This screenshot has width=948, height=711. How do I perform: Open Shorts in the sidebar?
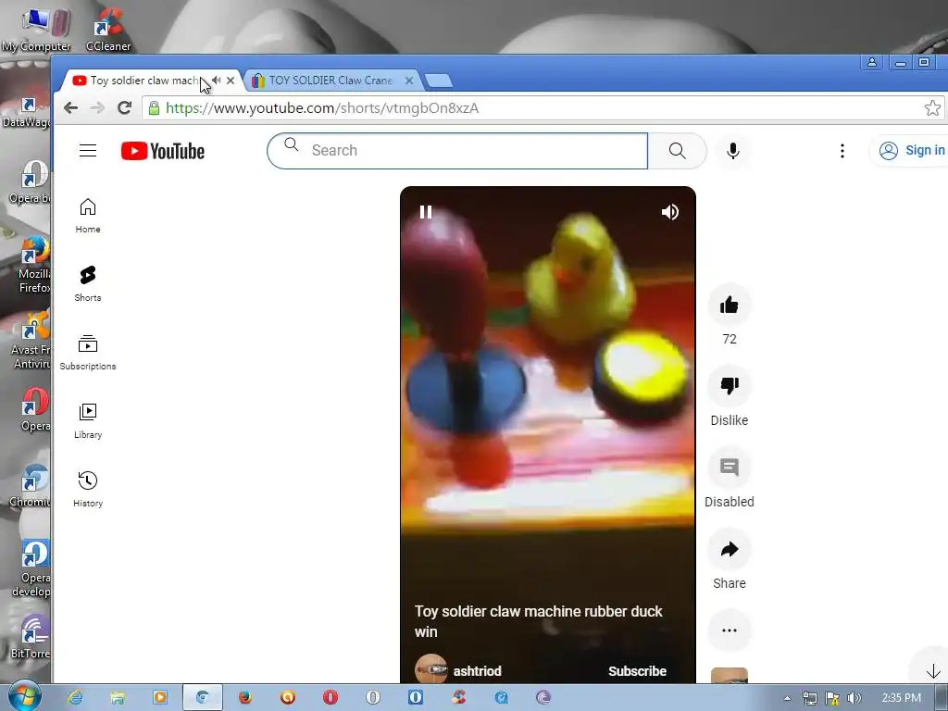point(88,284)
